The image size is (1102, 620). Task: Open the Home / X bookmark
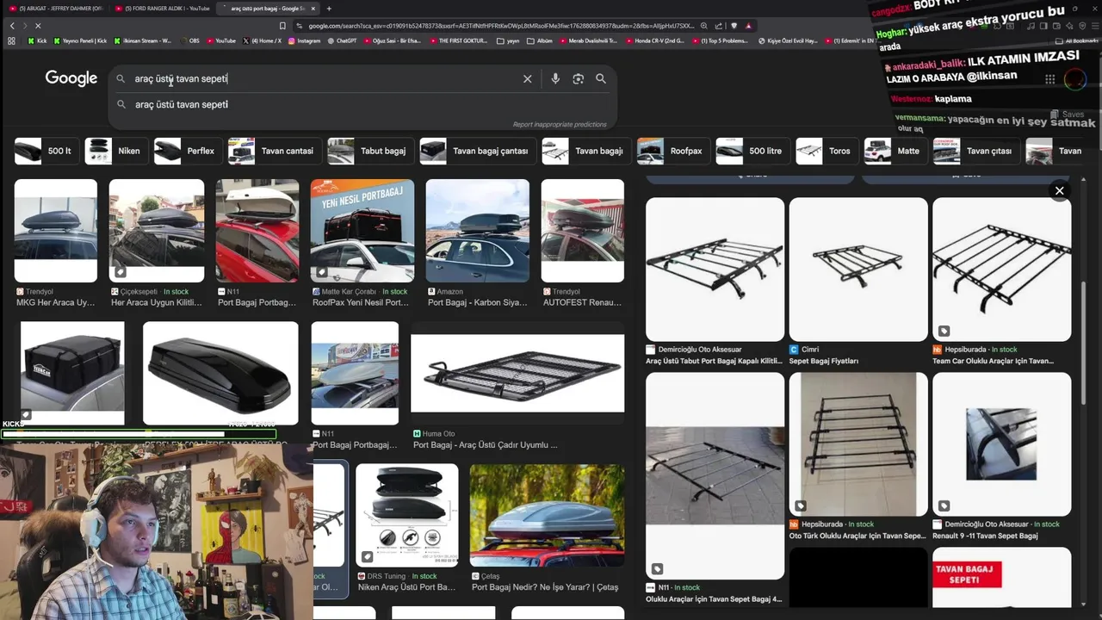pos(263,40)
